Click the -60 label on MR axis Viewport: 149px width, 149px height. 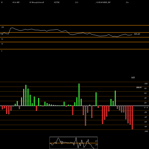click(145, 122)
